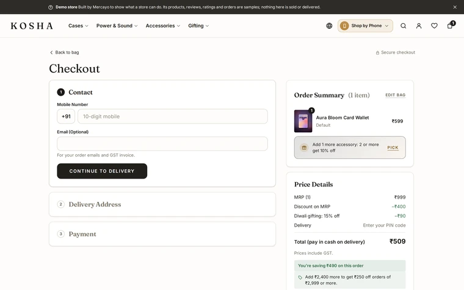Click the Diwali gifting: 15% off line
The image size is (464, 290).
tap(350, 216)
